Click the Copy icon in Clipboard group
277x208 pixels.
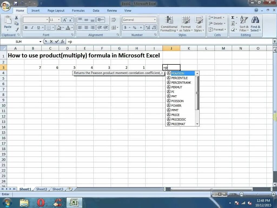click(16, 24)
